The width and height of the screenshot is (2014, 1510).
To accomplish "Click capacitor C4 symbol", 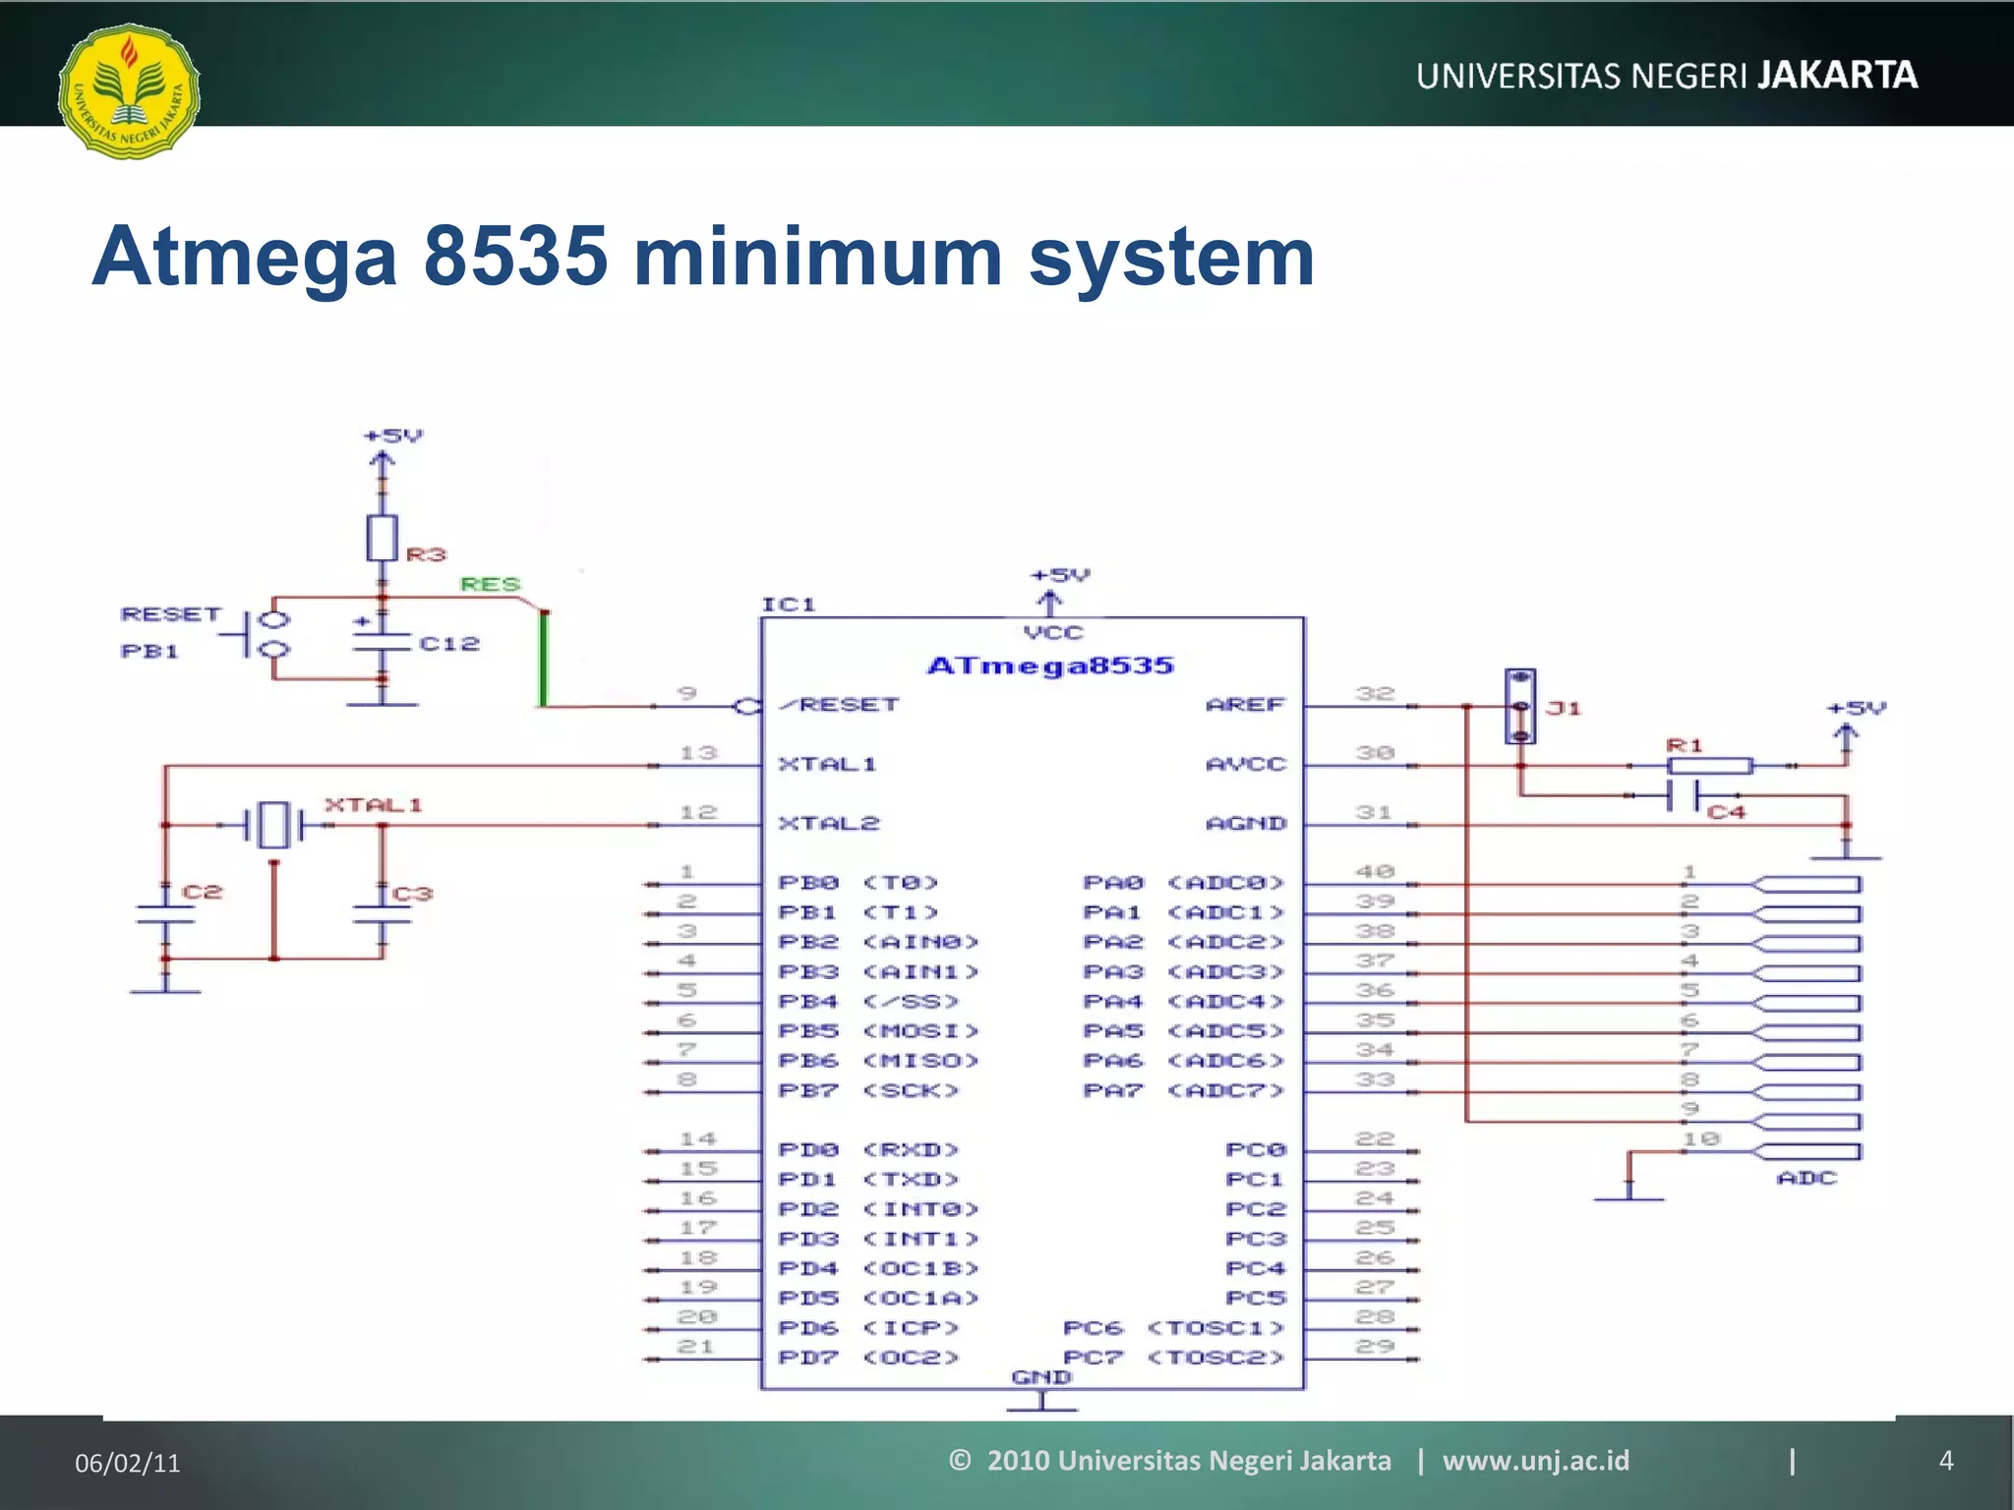I will click(1684, 794).
